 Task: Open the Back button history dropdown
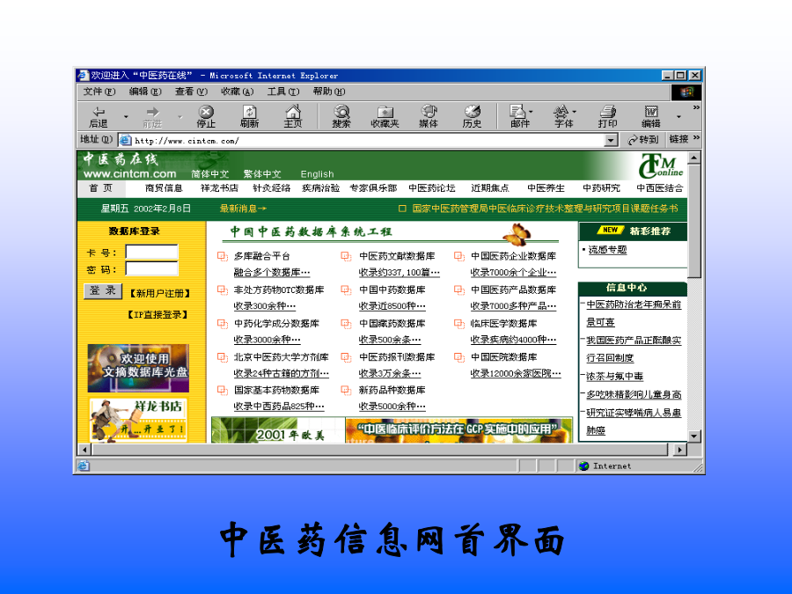126,117
